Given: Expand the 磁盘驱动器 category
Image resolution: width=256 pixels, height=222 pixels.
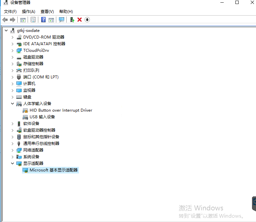Looking at the screenshot, I should click(x=12, y=57).
